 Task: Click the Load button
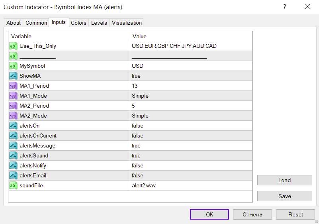pos(284,180)
